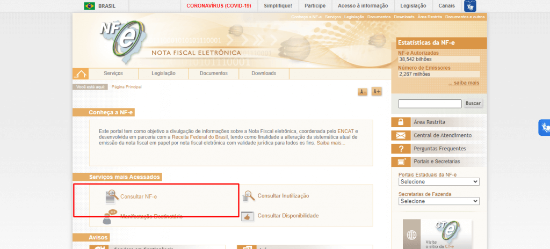Image resolution: width=550 pixels, height=249 pixels.
Task: Click Página Principal breadcrumb
Action: pyautogui.click(x=127, y=87)
